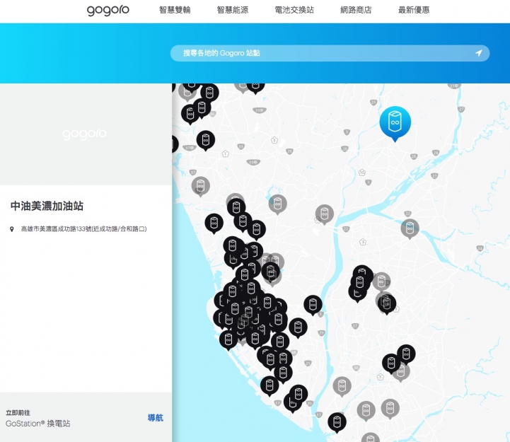Click the Gogoro station search field
The width and height of the screenshot is (510, 442).
tap(330, 53)
